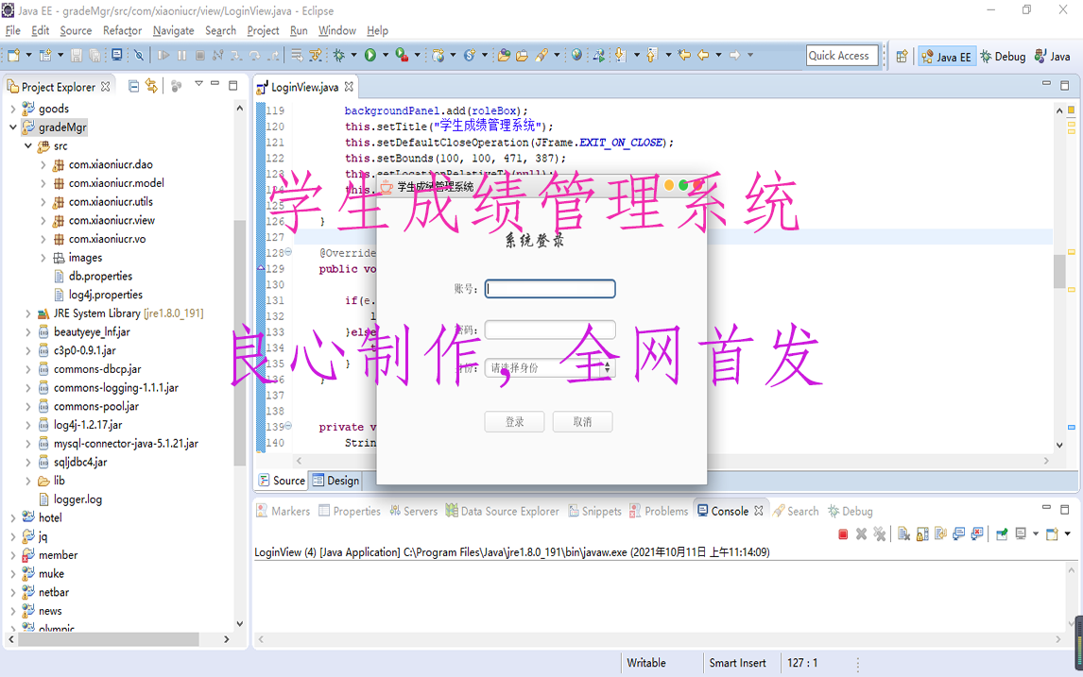Click the Quick Access search field

[x=842, y=56]
